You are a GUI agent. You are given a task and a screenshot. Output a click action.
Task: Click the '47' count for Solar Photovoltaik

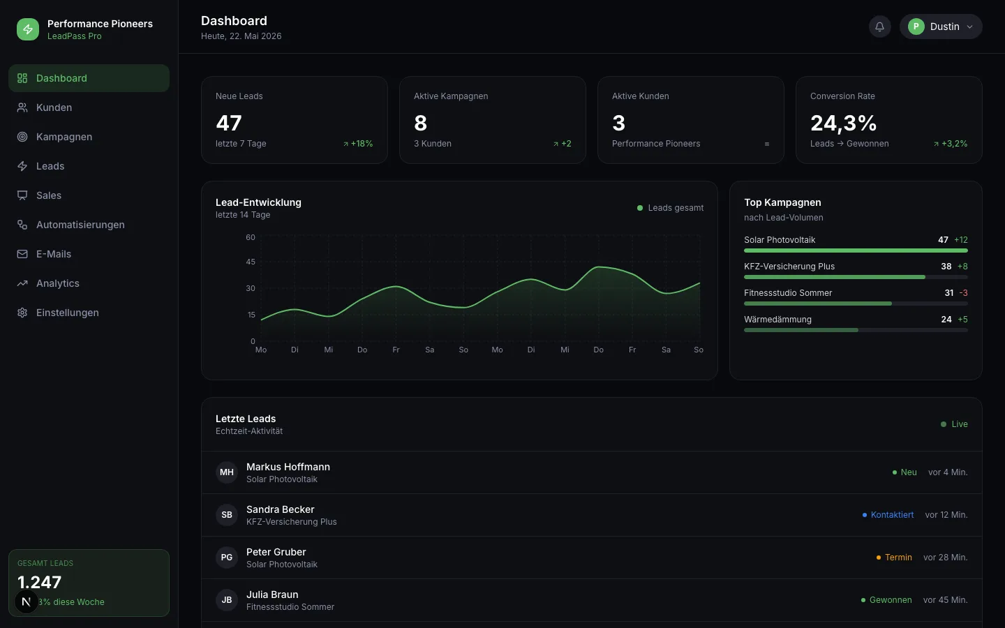[x=943, y=240]
